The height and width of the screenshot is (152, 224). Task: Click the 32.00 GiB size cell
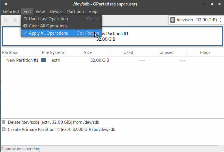tap(100, 60)
